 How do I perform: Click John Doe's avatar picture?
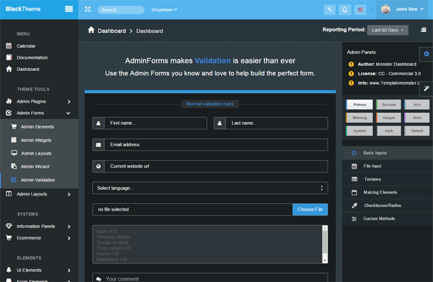[x=386, y=10]
